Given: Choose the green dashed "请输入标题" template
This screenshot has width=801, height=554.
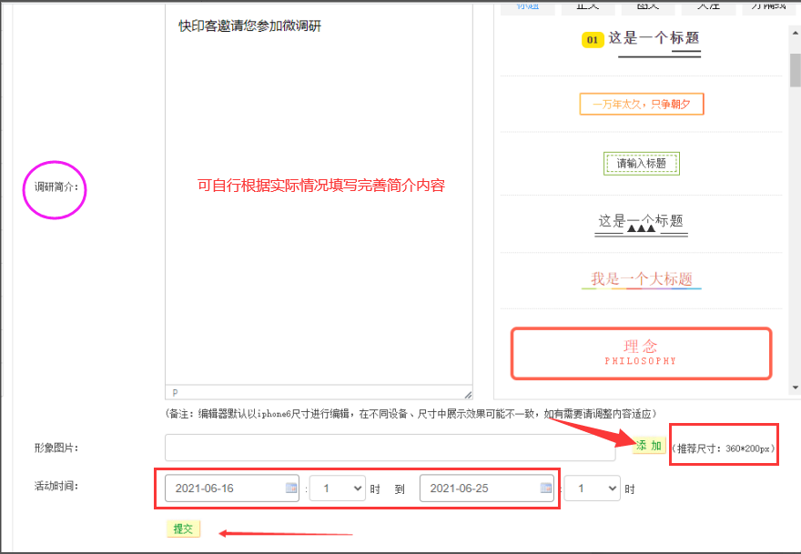Looking at the screenshot, I should (x=642, y=164).
